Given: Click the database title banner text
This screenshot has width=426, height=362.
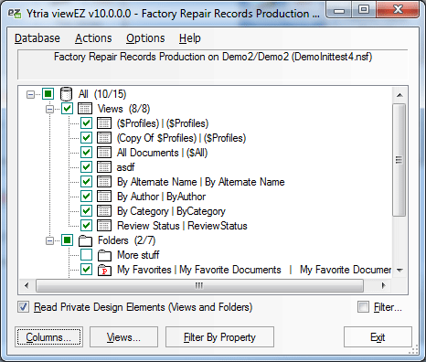Looking at the screenshot, I should coord(213,57).
